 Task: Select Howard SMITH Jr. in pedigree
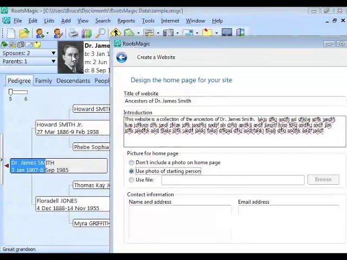coord(73,128)
